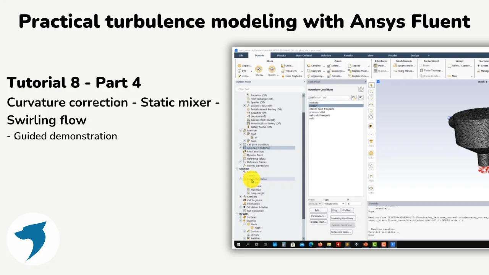Open the Turbo Topology tool

click(x=431, y=71)
